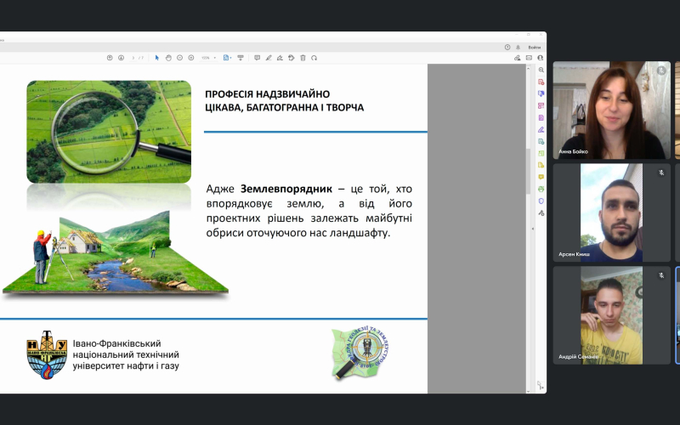The width and height of the screenshot is (680, 425).
Task: Go to previous page using up arrow icon
Action: (110, 58)
